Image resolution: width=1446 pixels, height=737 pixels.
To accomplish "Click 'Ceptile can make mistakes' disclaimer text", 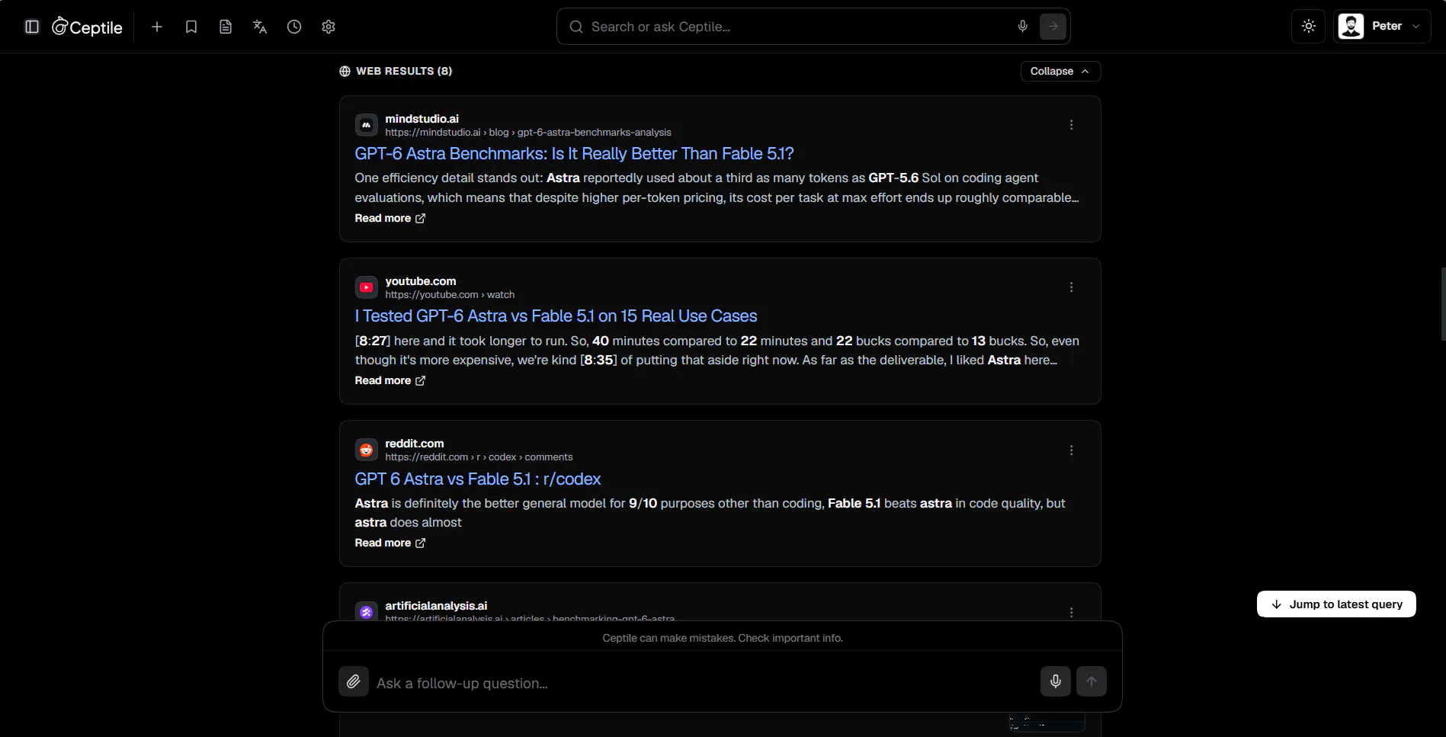I will click(x=723, y=638).
